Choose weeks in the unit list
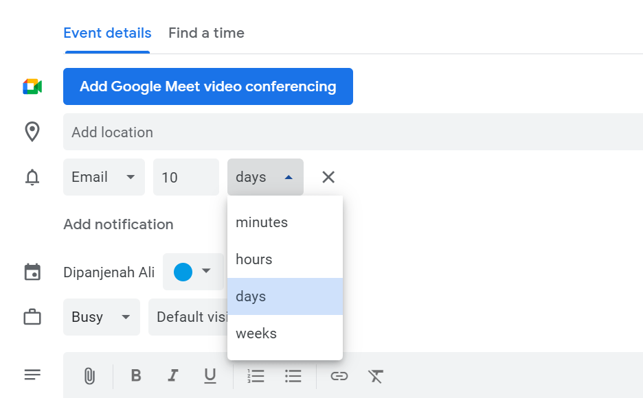The width and height of the screenshot is (643, 398). click(x=285, y=333)
